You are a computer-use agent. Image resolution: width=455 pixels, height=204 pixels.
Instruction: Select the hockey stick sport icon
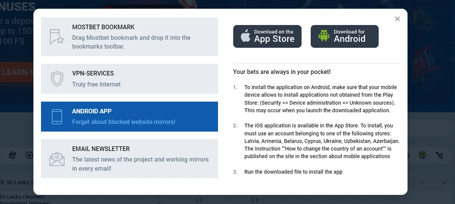pos(439,155)
